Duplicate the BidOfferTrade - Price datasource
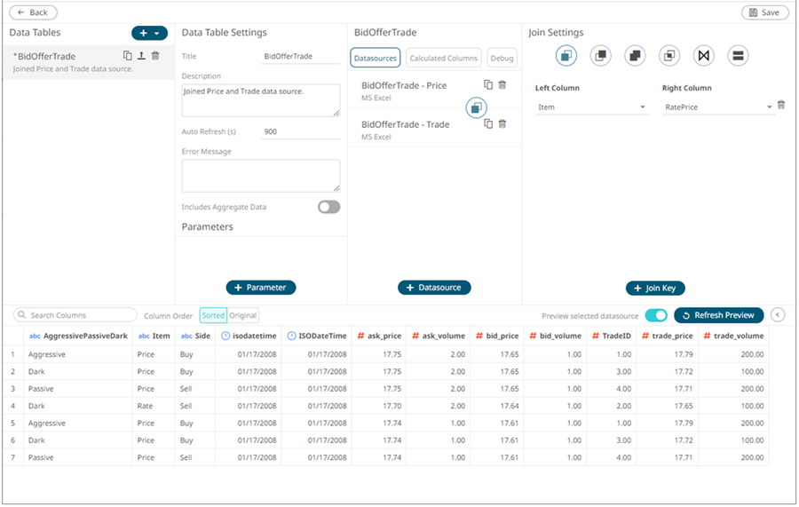Image resolution: width=799 pixels, height=507 pixels. [488, 85]
